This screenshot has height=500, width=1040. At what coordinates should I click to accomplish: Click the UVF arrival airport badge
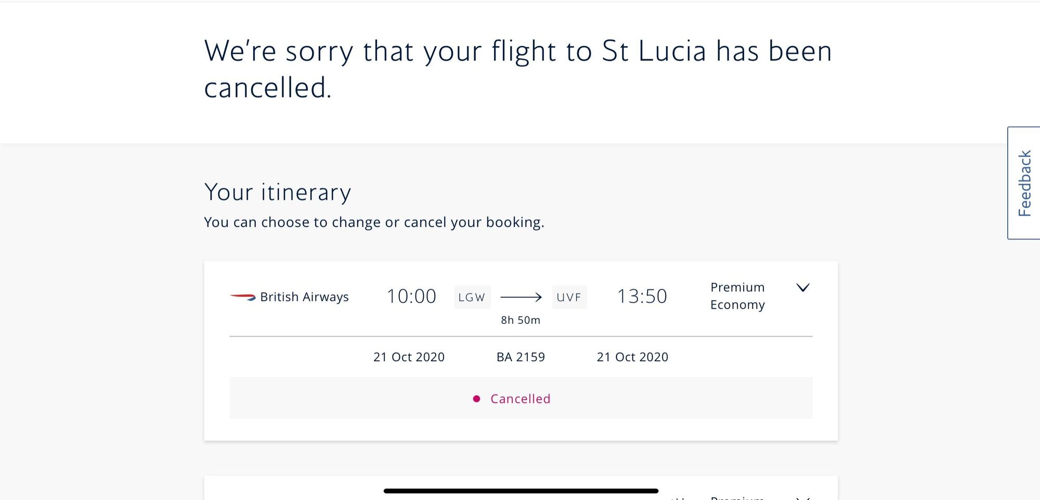tap(569, 297)
